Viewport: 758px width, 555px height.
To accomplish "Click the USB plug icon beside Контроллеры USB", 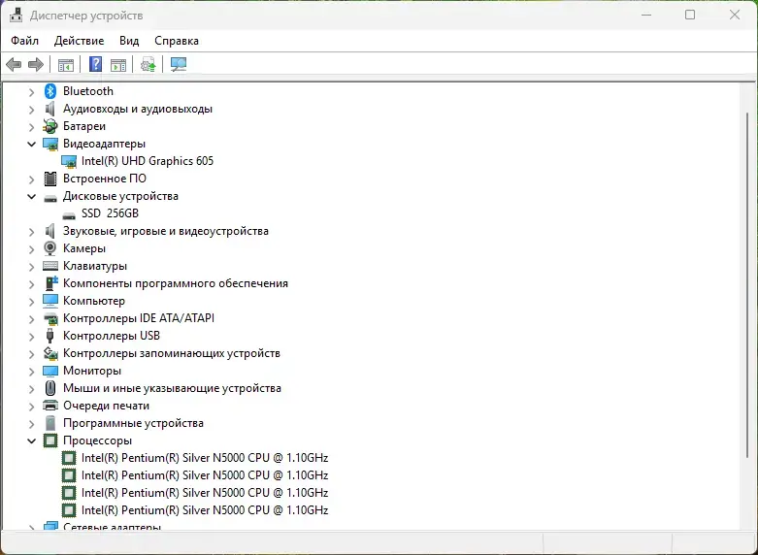I will pyautogui.click(x=50, y=336).
